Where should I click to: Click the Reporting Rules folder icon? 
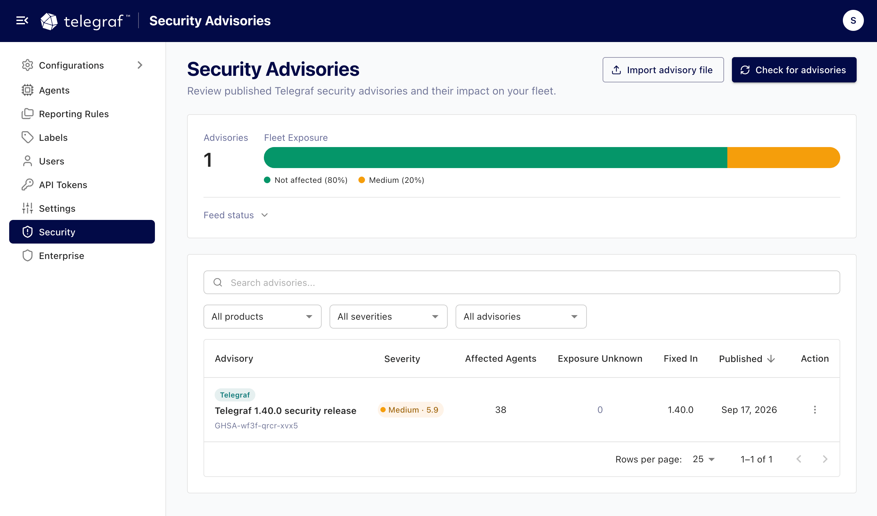click(28, 114)
